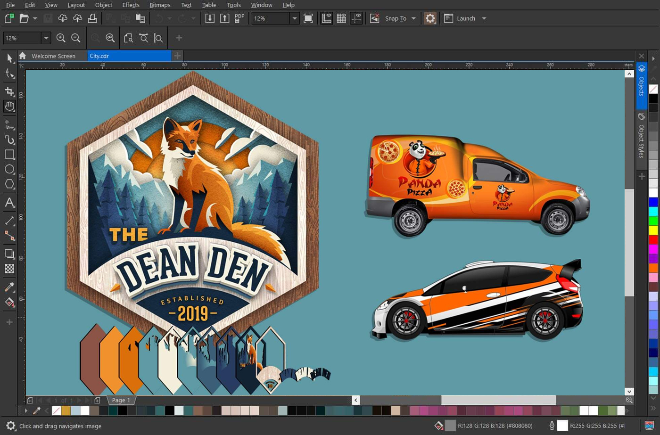Viewport: 660px width, 435px height.
Task: Select the Eyedropper tool
Action: tap(9, 287)
